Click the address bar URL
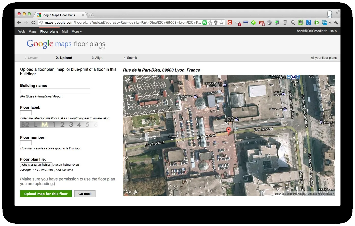The width and height of the screenshot is (355, 226). [x=123, y=23]
